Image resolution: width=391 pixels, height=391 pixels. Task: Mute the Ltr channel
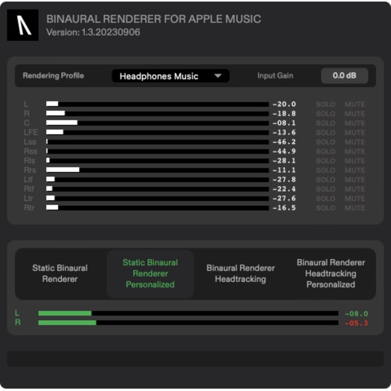click(355, 199)
